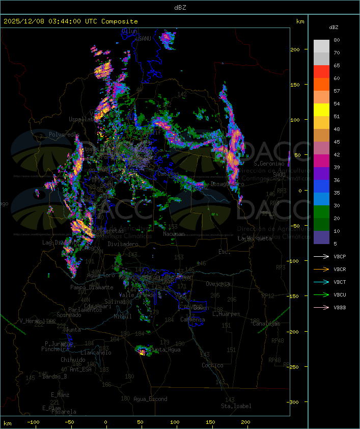The image size is (360, 429).
Task: Click the Llancanelo map label
Action: [x=96, y=353]
